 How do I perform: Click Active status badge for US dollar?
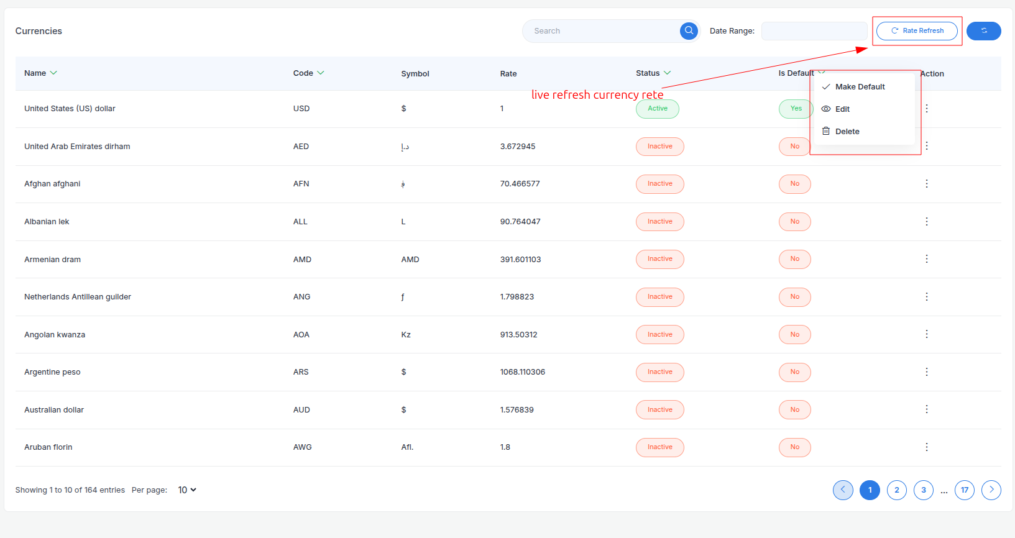[x=658, y=109]
